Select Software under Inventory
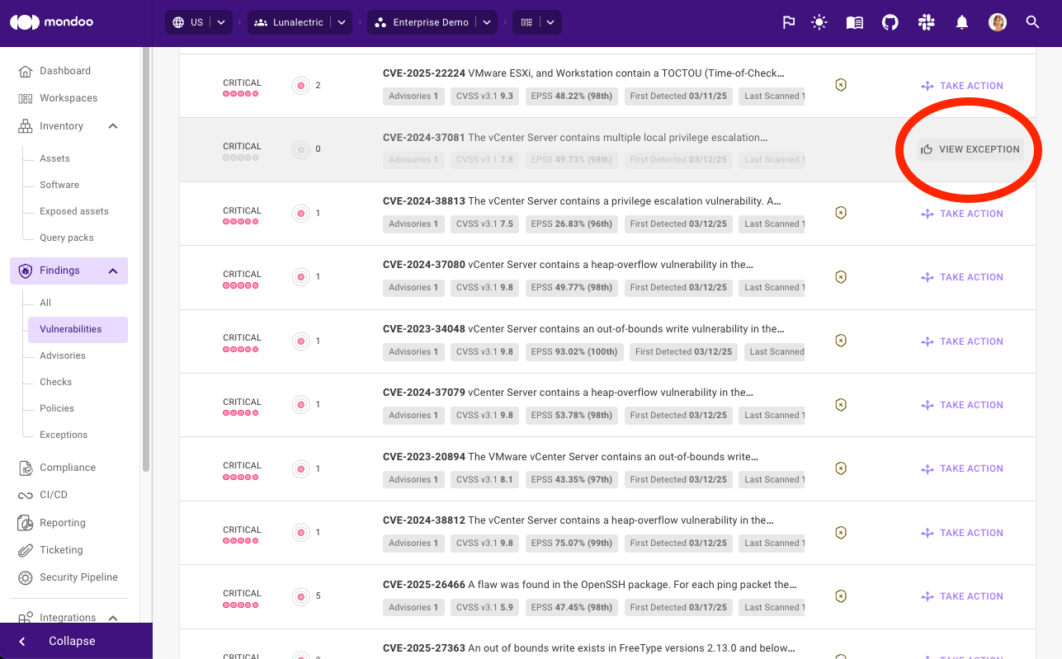The height and width of the screenshot is (659, 1062). [59, 185]
